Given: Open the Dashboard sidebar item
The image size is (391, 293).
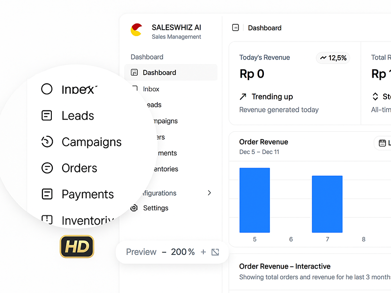Looking at the screenshot, I should coord(171,72).
